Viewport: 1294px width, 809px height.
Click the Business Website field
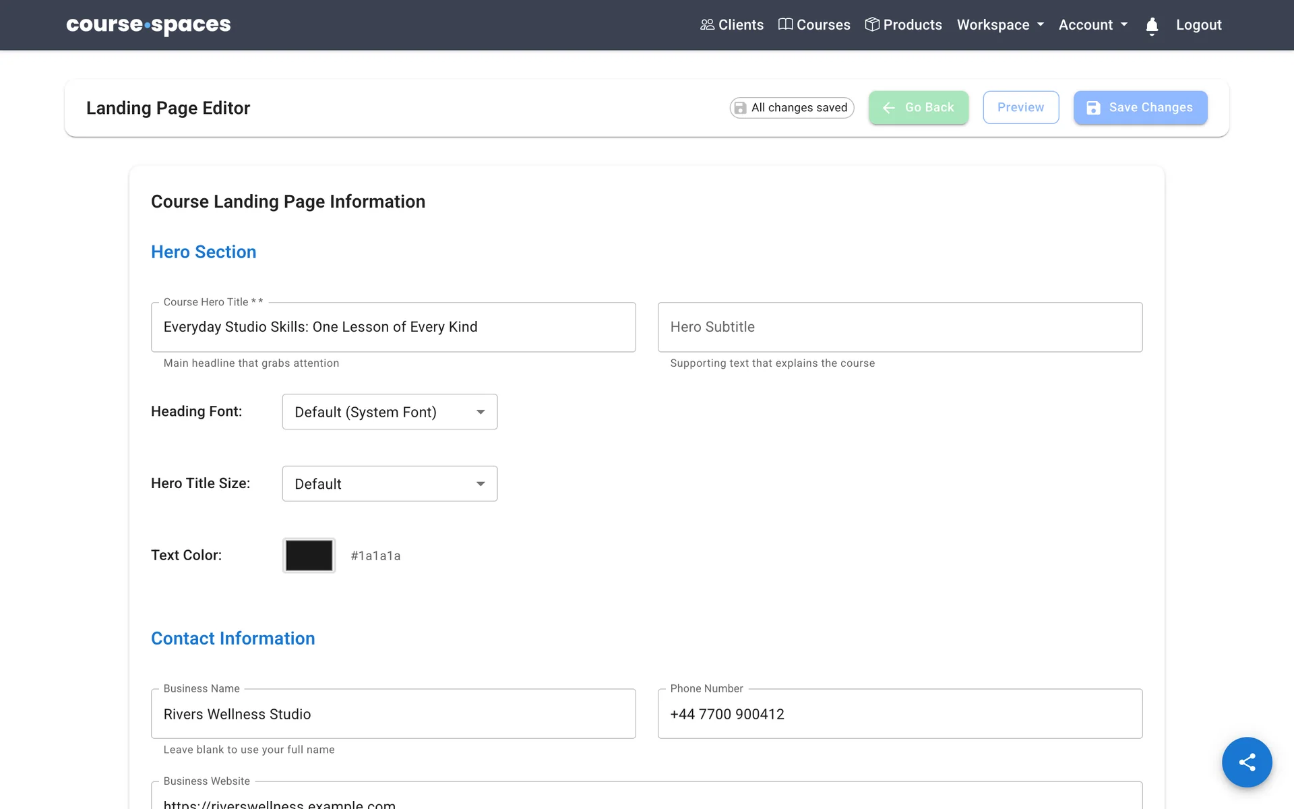(x=647, y=797)
